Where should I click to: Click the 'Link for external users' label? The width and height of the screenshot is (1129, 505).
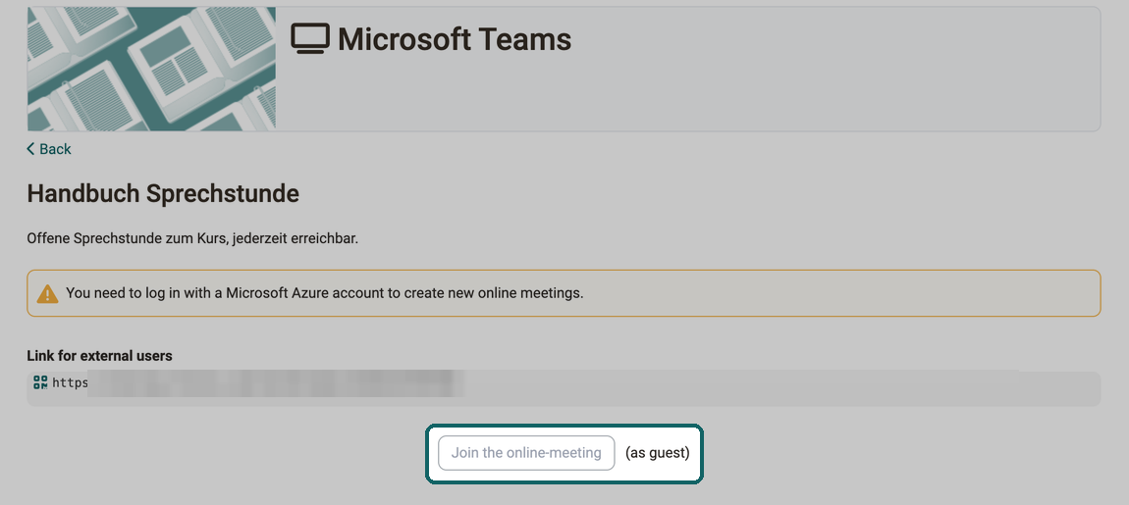[99, 356]
